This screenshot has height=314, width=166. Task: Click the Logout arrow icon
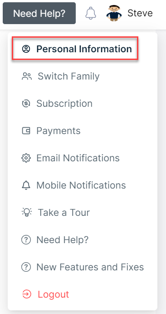point(27,294)
